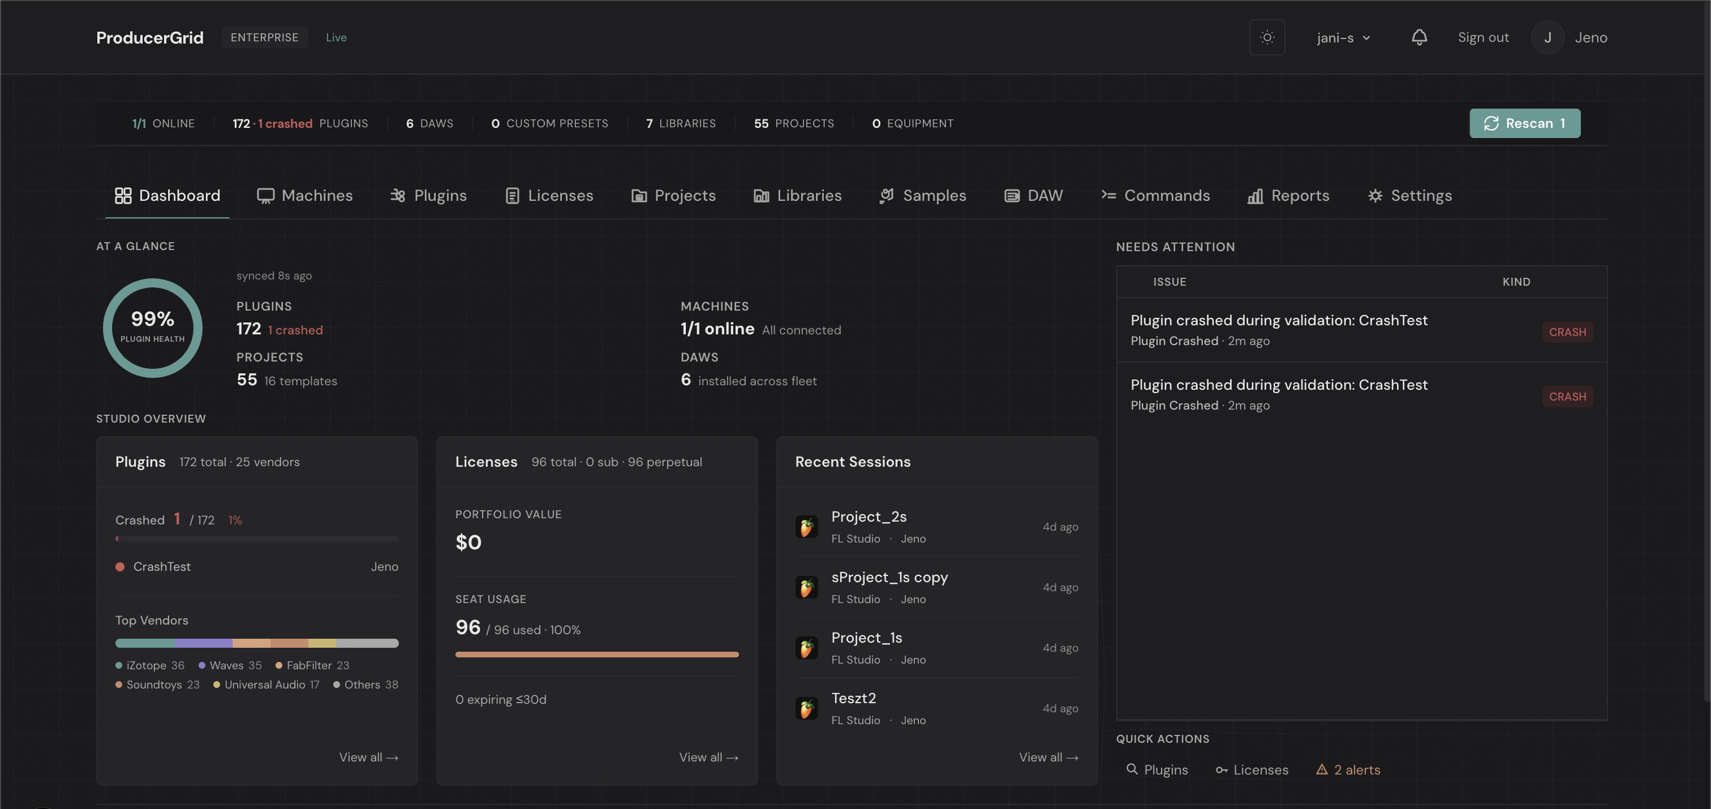The height and width of the screenshot is (809, 1711).
Task: Click the 99% plugin health ring
Action: (x=153, y=328)
